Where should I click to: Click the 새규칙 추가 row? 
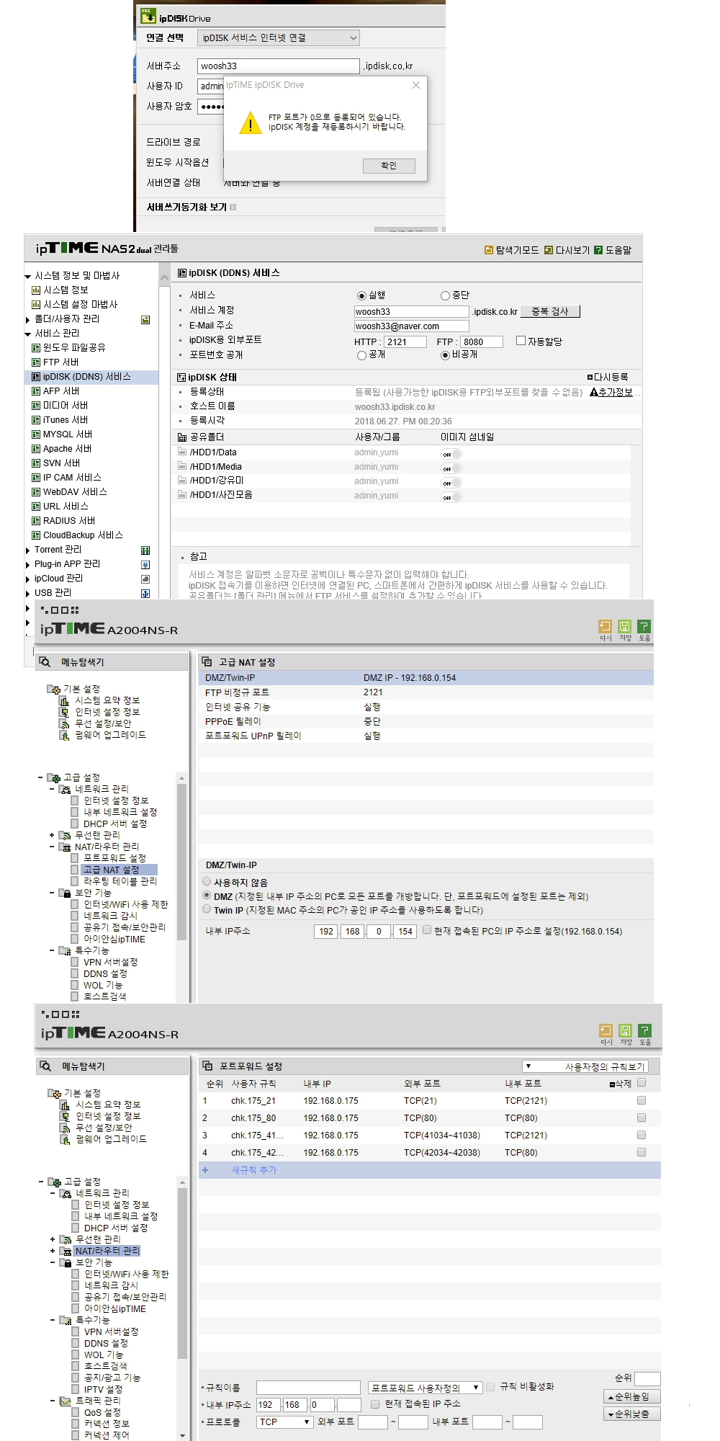[430, 1170]
